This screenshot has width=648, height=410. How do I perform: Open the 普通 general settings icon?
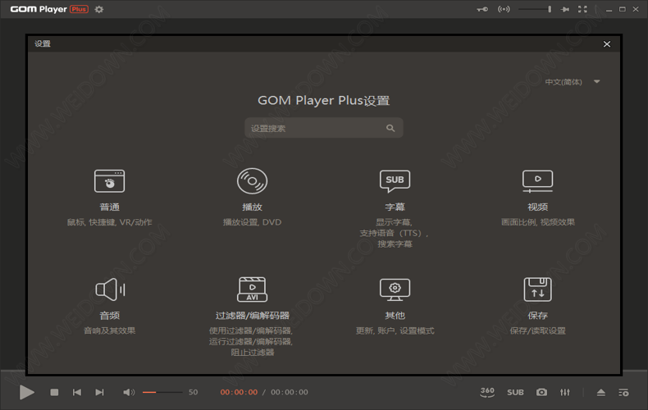click(x=110, y=181)
